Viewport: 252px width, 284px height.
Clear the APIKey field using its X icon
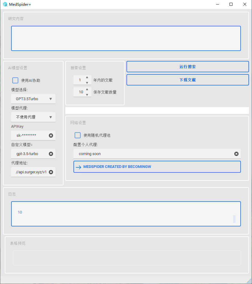point(50,136)
